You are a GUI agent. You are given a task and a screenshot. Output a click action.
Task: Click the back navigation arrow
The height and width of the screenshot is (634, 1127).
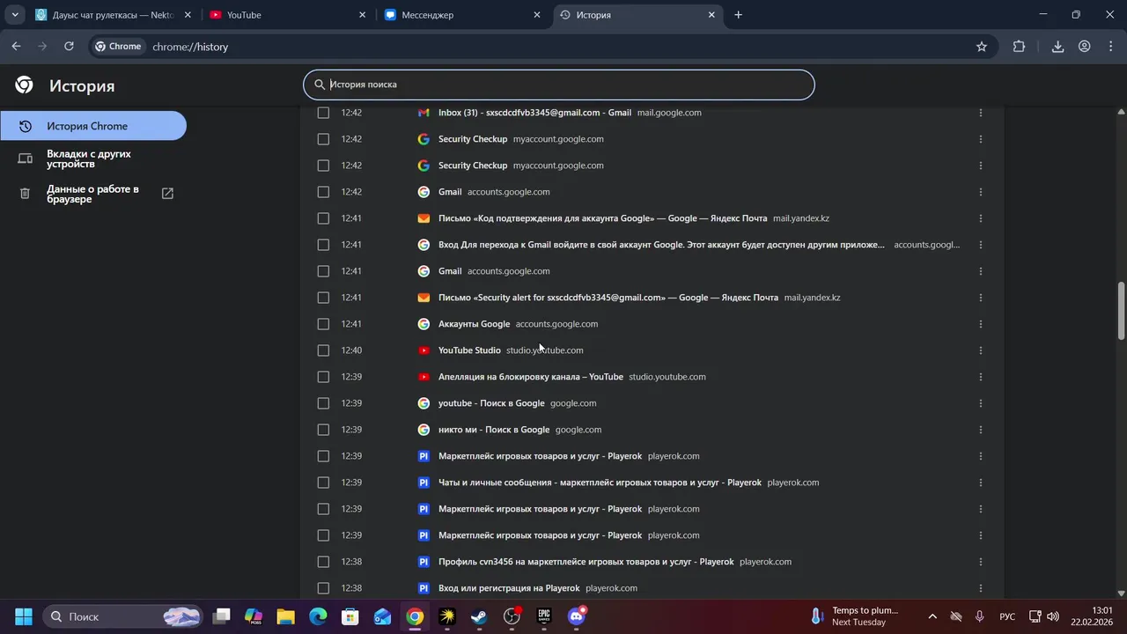(16, 47)
